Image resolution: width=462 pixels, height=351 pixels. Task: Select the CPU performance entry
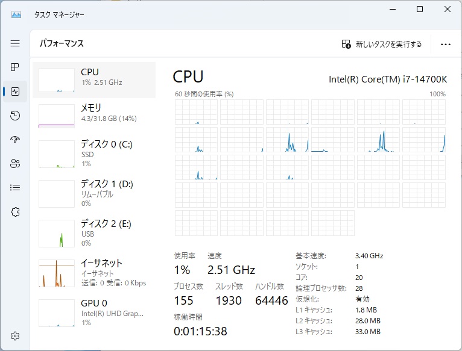[x=93, y=79]
